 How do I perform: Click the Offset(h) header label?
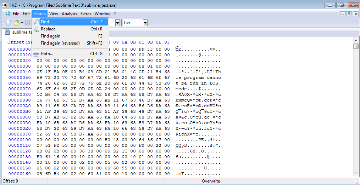[20, 42]
